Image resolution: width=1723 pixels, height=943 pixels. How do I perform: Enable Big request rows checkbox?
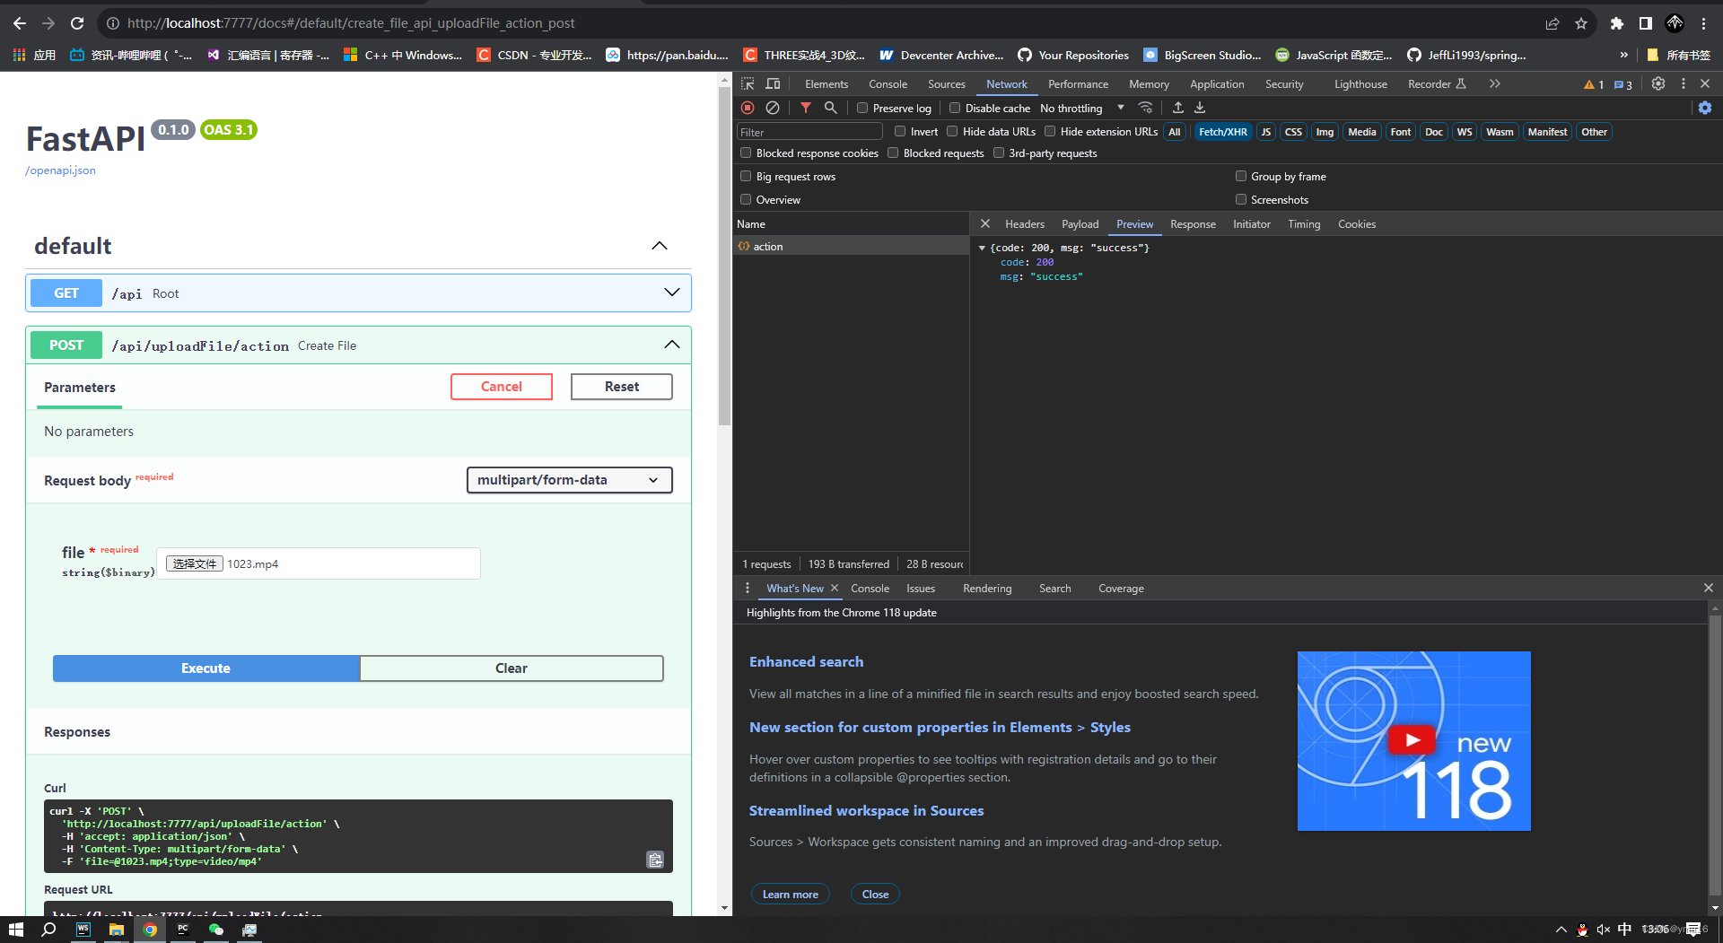click(746, 176)
